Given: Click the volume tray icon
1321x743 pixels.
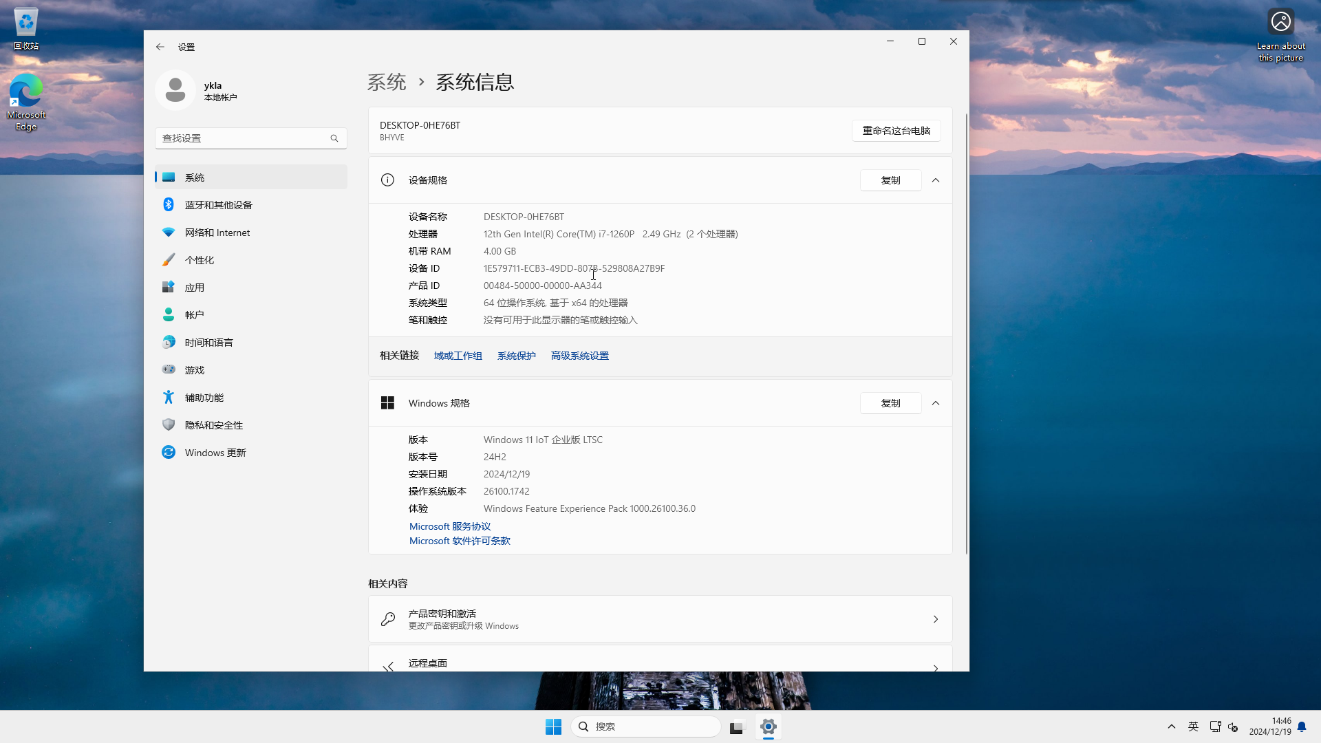Looking at the screenshot, I should 1233,727.
